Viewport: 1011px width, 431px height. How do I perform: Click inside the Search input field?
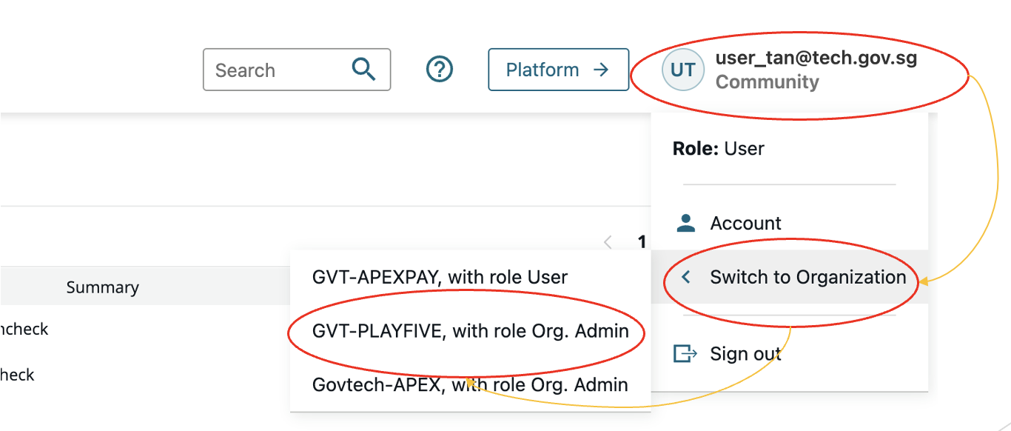click(x=274, y=69)
